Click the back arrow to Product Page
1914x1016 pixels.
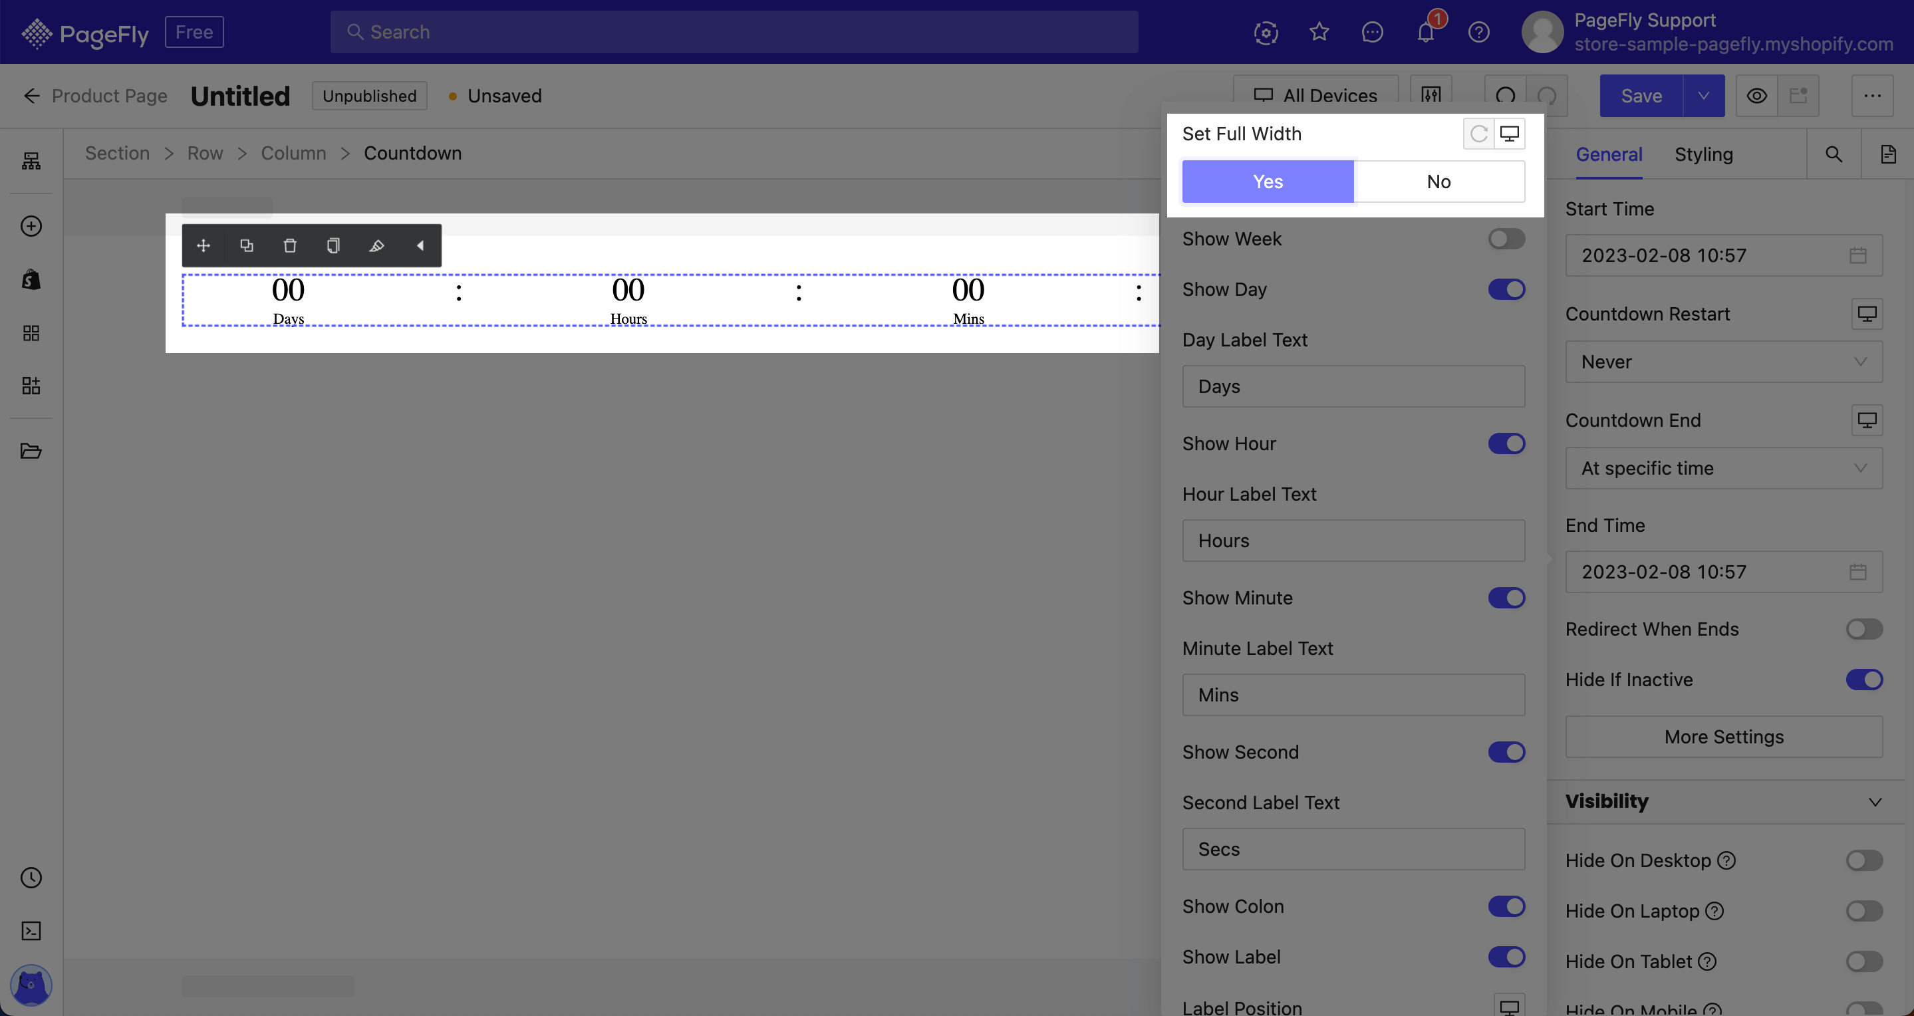(x=31, y=96)
